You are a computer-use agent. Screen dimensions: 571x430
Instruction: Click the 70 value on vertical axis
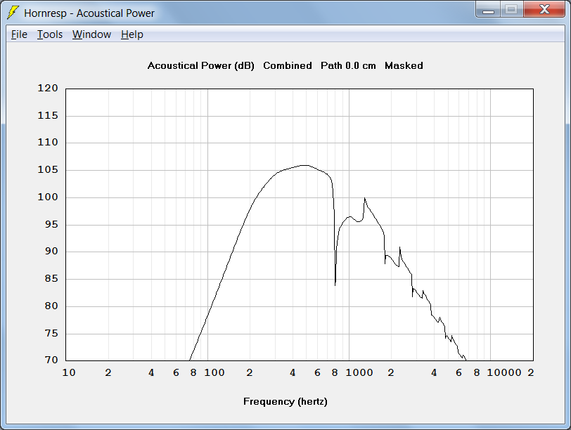51,360
